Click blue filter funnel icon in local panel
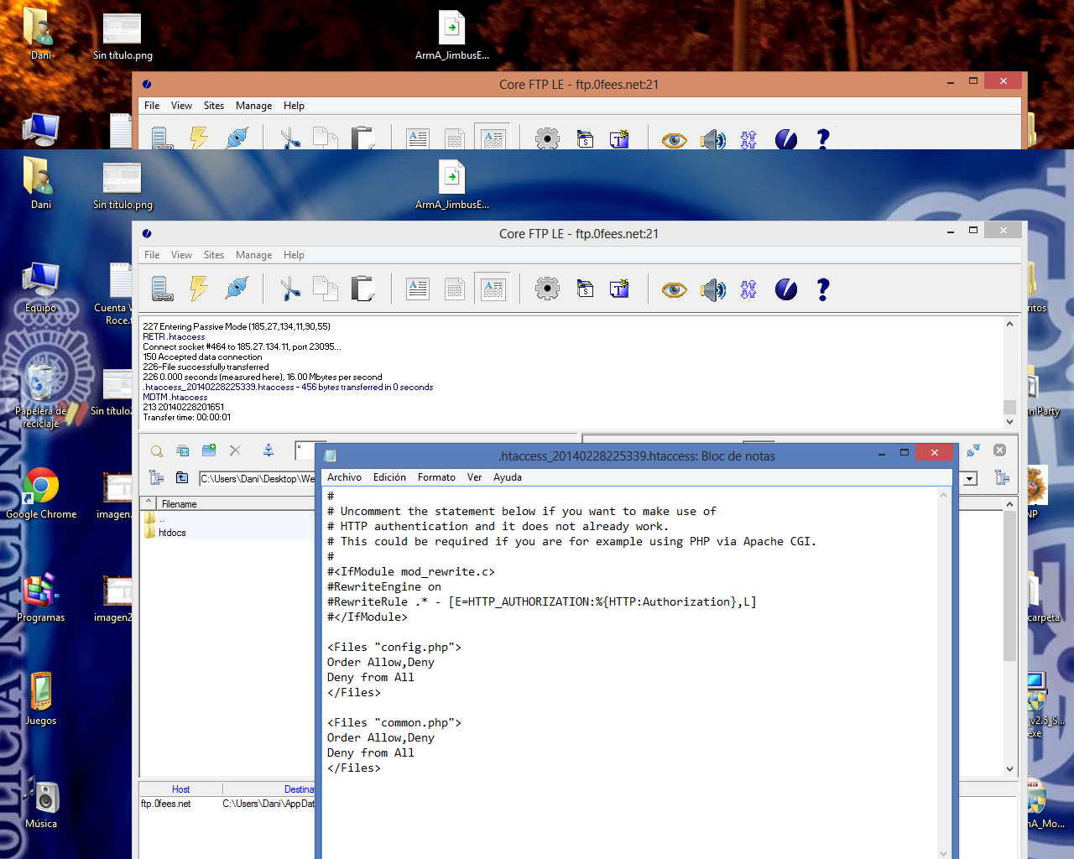Image resolution: width=1074 pixels, height=859 pixels. [268, 450]
